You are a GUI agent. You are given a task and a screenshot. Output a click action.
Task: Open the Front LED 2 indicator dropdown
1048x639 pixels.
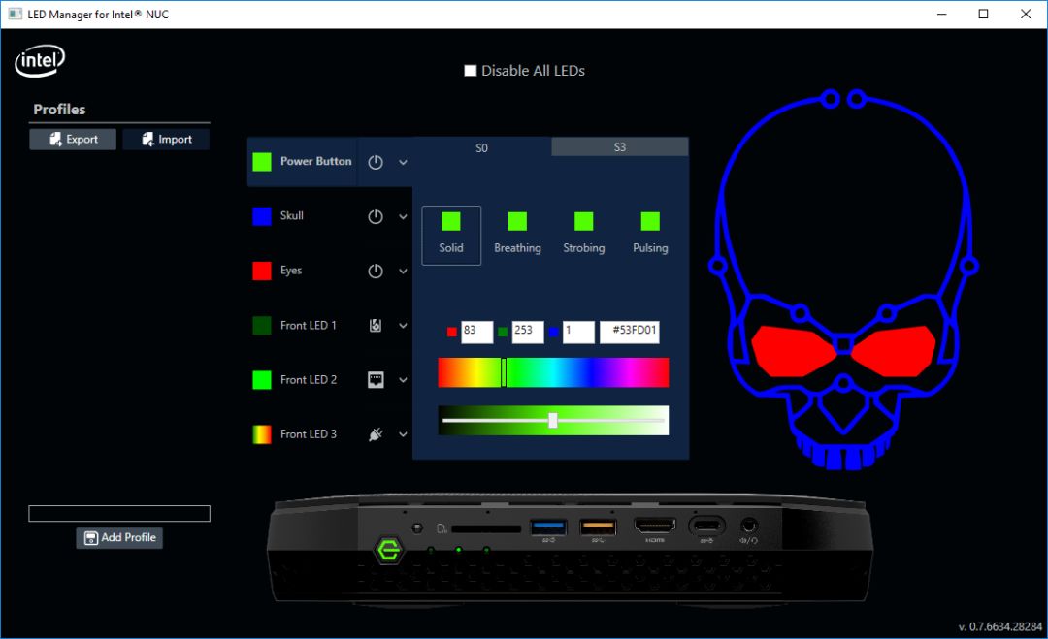click(x=404, y=380)
